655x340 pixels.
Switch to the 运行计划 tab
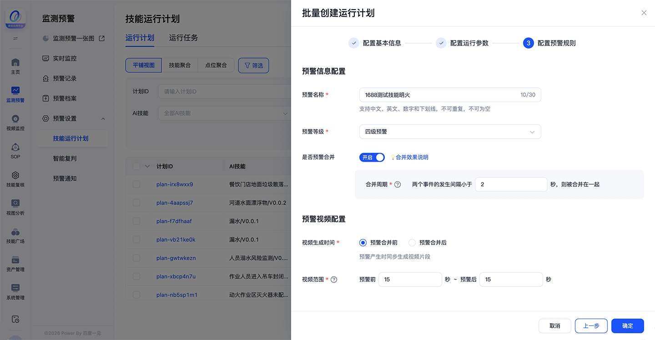[140, 38]
